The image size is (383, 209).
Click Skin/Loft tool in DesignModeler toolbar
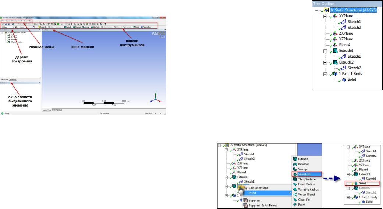95,27
